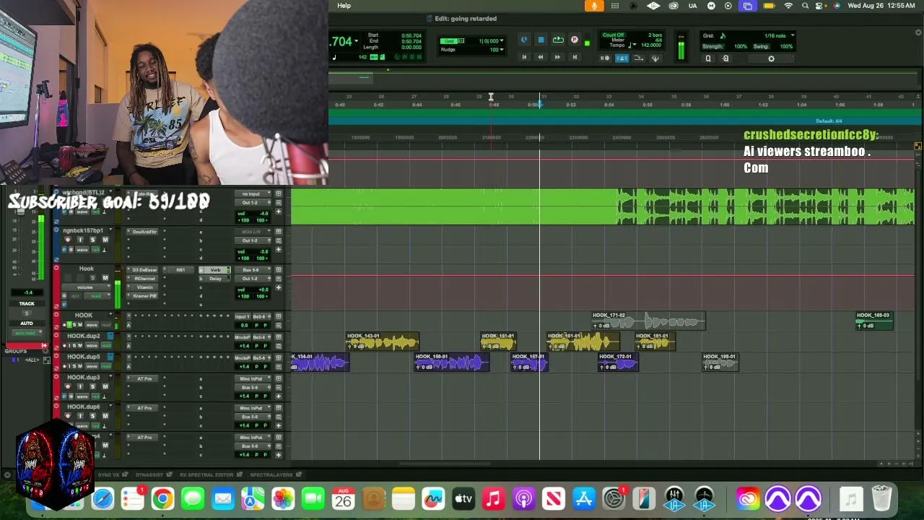This screenshot has width=924, height=520.
Task: Open the OneKnbFltr insert
Action: click(144, 232)
